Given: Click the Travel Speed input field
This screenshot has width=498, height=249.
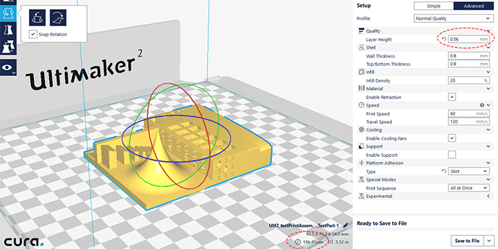Looking at the screenshot, I should pyautogui.click(x=468, y=122).
